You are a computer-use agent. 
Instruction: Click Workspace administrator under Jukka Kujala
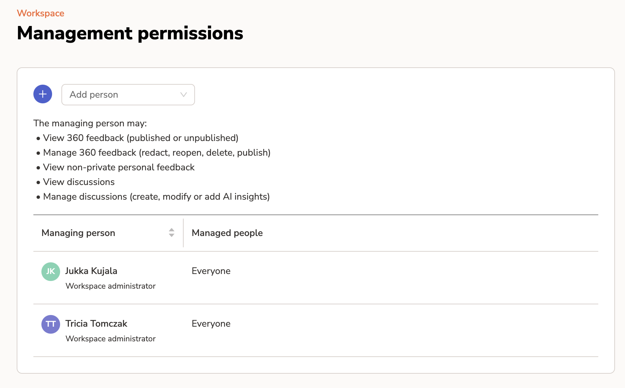(111, 286)
